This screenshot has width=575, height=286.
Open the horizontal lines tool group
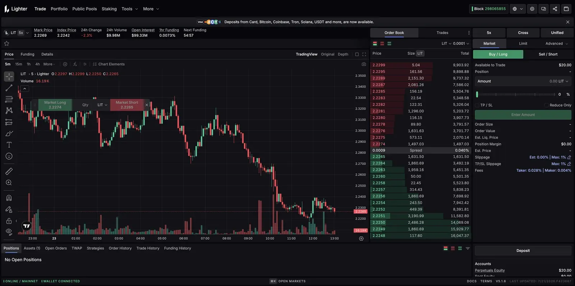9,99
